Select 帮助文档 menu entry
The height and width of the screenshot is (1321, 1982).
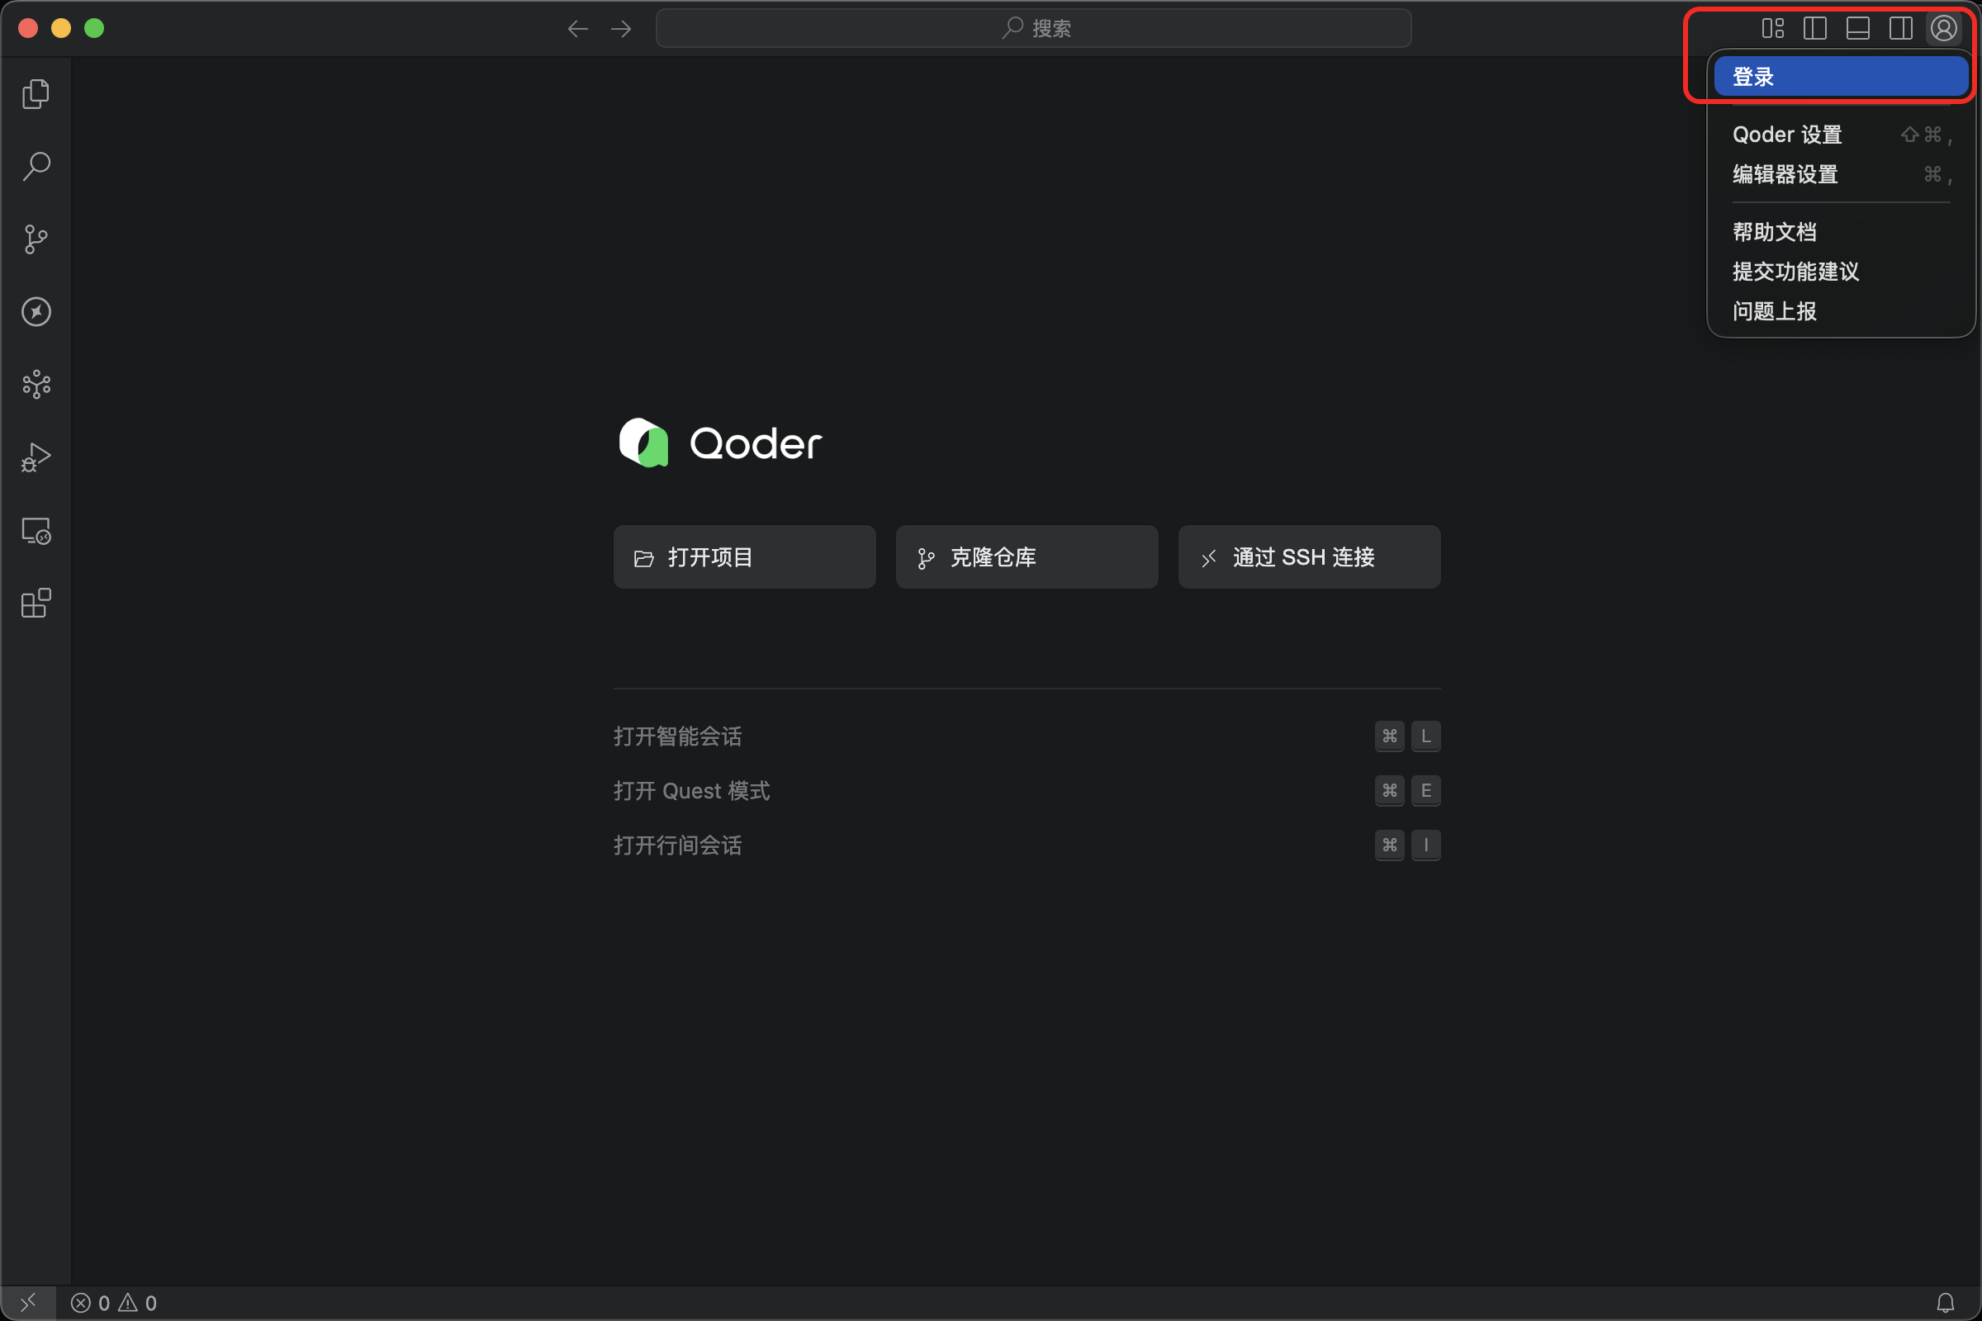[1774, 232]
